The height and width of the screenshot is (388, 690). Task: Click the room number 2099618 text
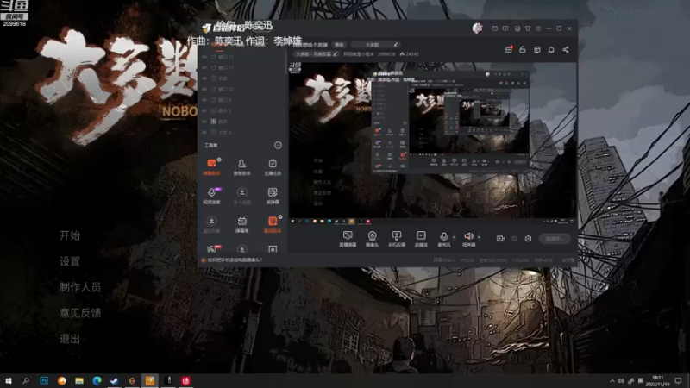coord(386,54)
